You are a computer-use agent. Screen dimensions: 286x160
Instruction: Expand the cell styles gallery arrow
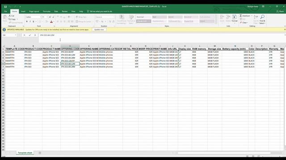216,23
